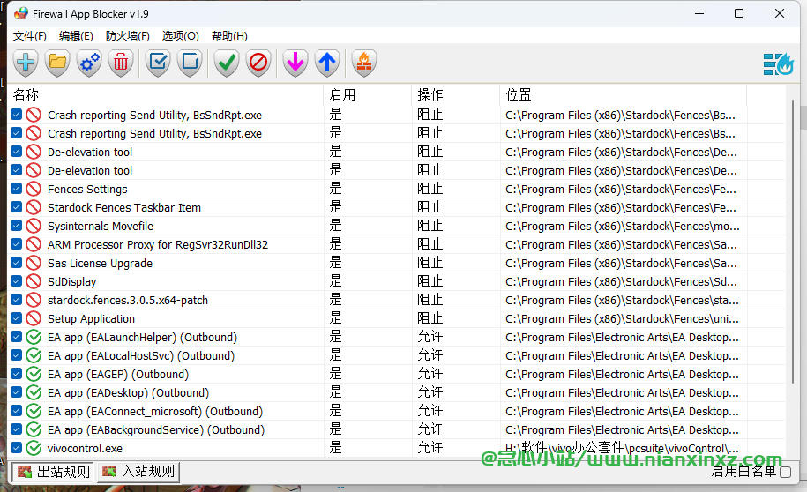Screen dimensions: 807x492
Task: Move item down with magenta arrow icon
Action: (295, 63)
